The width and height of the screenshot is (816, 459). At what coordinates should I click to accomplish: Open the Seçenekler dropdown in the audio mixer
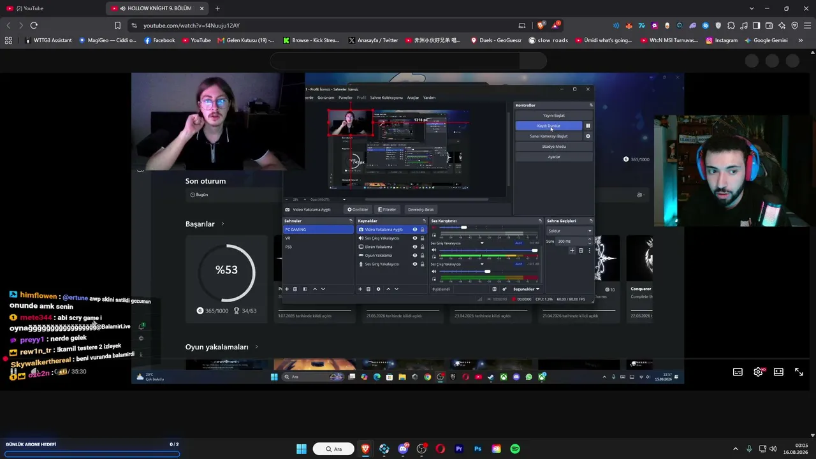coord(527,289)
